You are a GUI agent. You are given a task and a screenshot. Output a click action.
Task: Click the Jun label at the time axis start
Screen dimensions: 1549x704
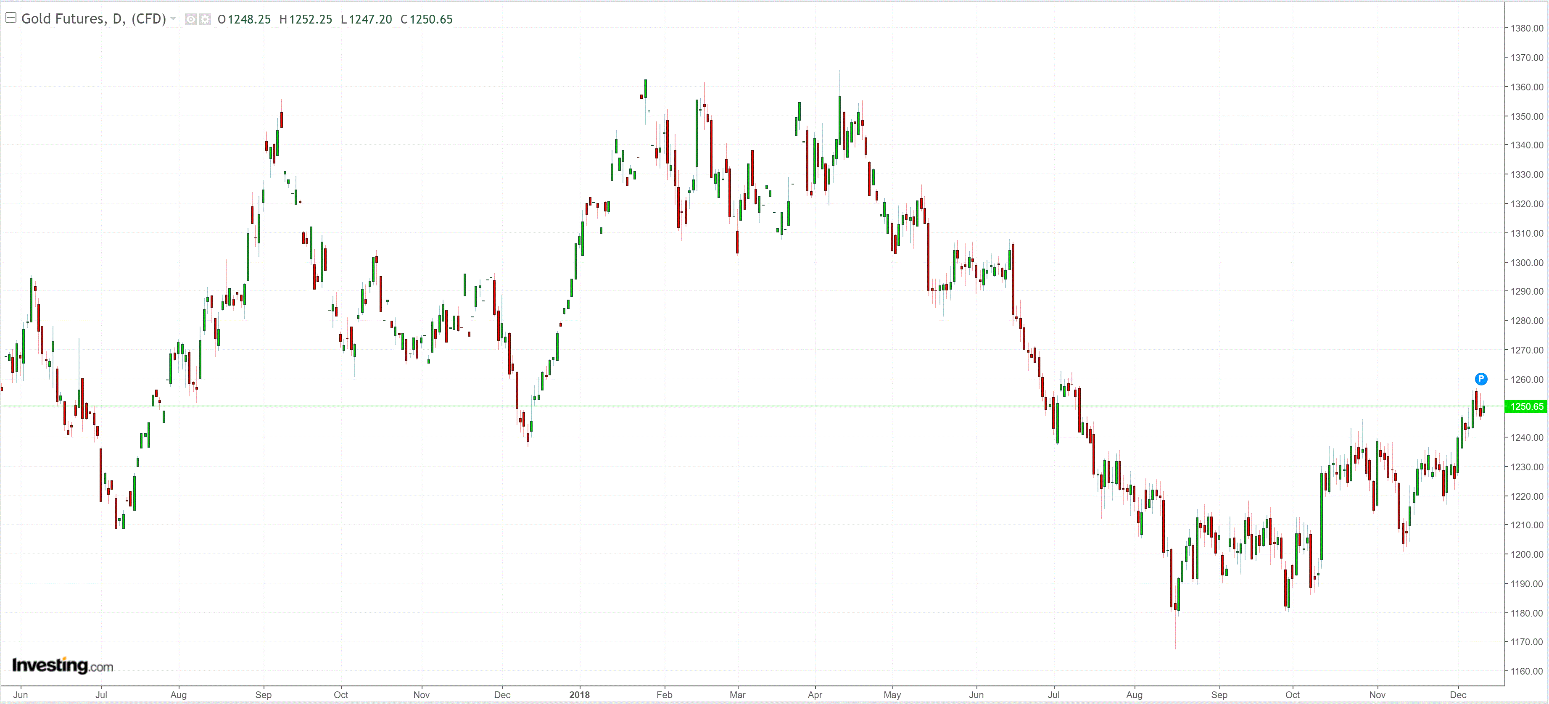pyautogui.click(x=21, y=694)
